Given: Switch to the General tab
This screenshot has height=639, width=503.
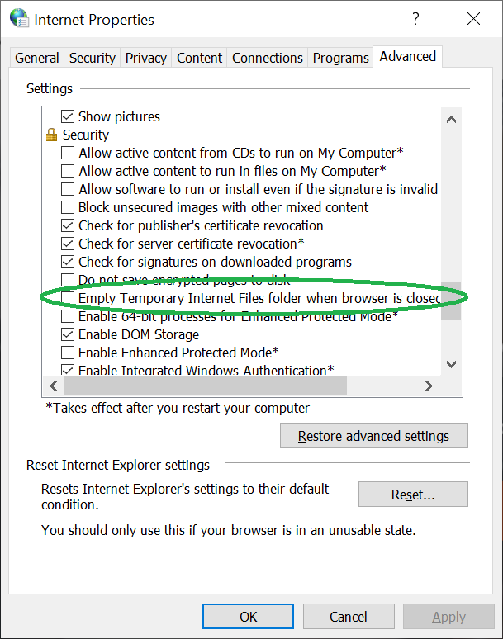Looking at the screenshot, I should (36, 58).
